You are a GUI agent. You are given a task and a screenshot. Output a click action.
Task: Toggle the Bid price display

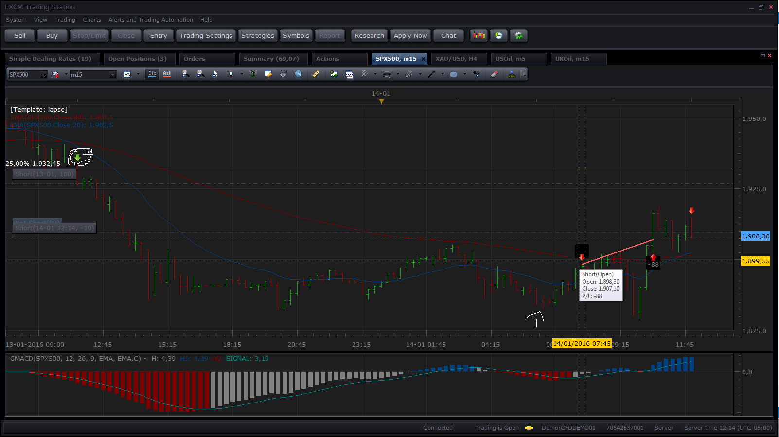coord(152,74)
